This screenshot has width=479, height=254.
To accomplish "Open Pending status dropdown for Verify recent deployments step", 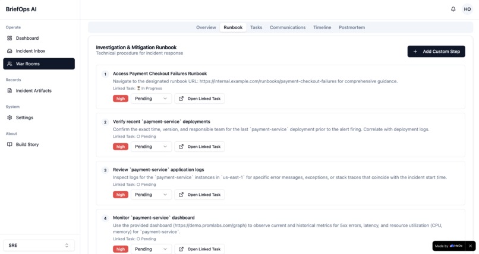I will coord(151,147).
